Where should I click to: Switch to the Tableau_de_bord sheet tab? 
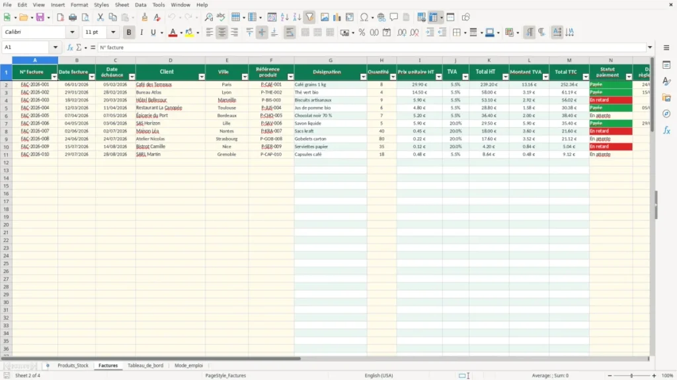145,365
